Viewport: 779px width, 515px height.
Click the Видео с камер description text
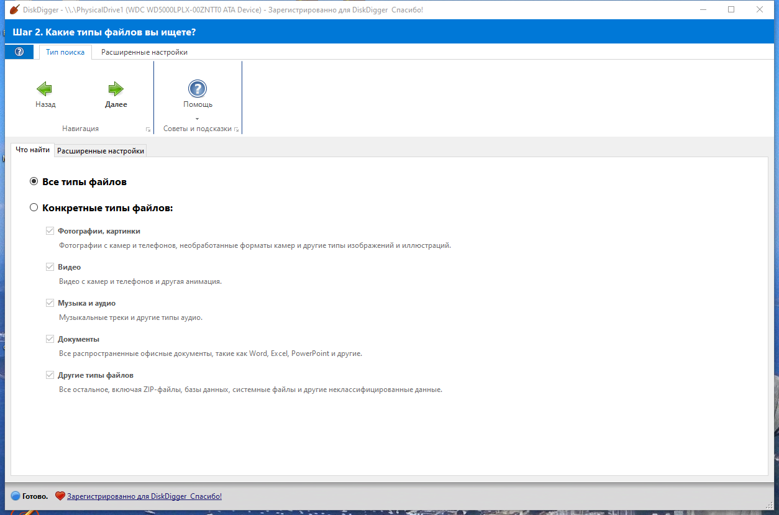pos(140,281)
